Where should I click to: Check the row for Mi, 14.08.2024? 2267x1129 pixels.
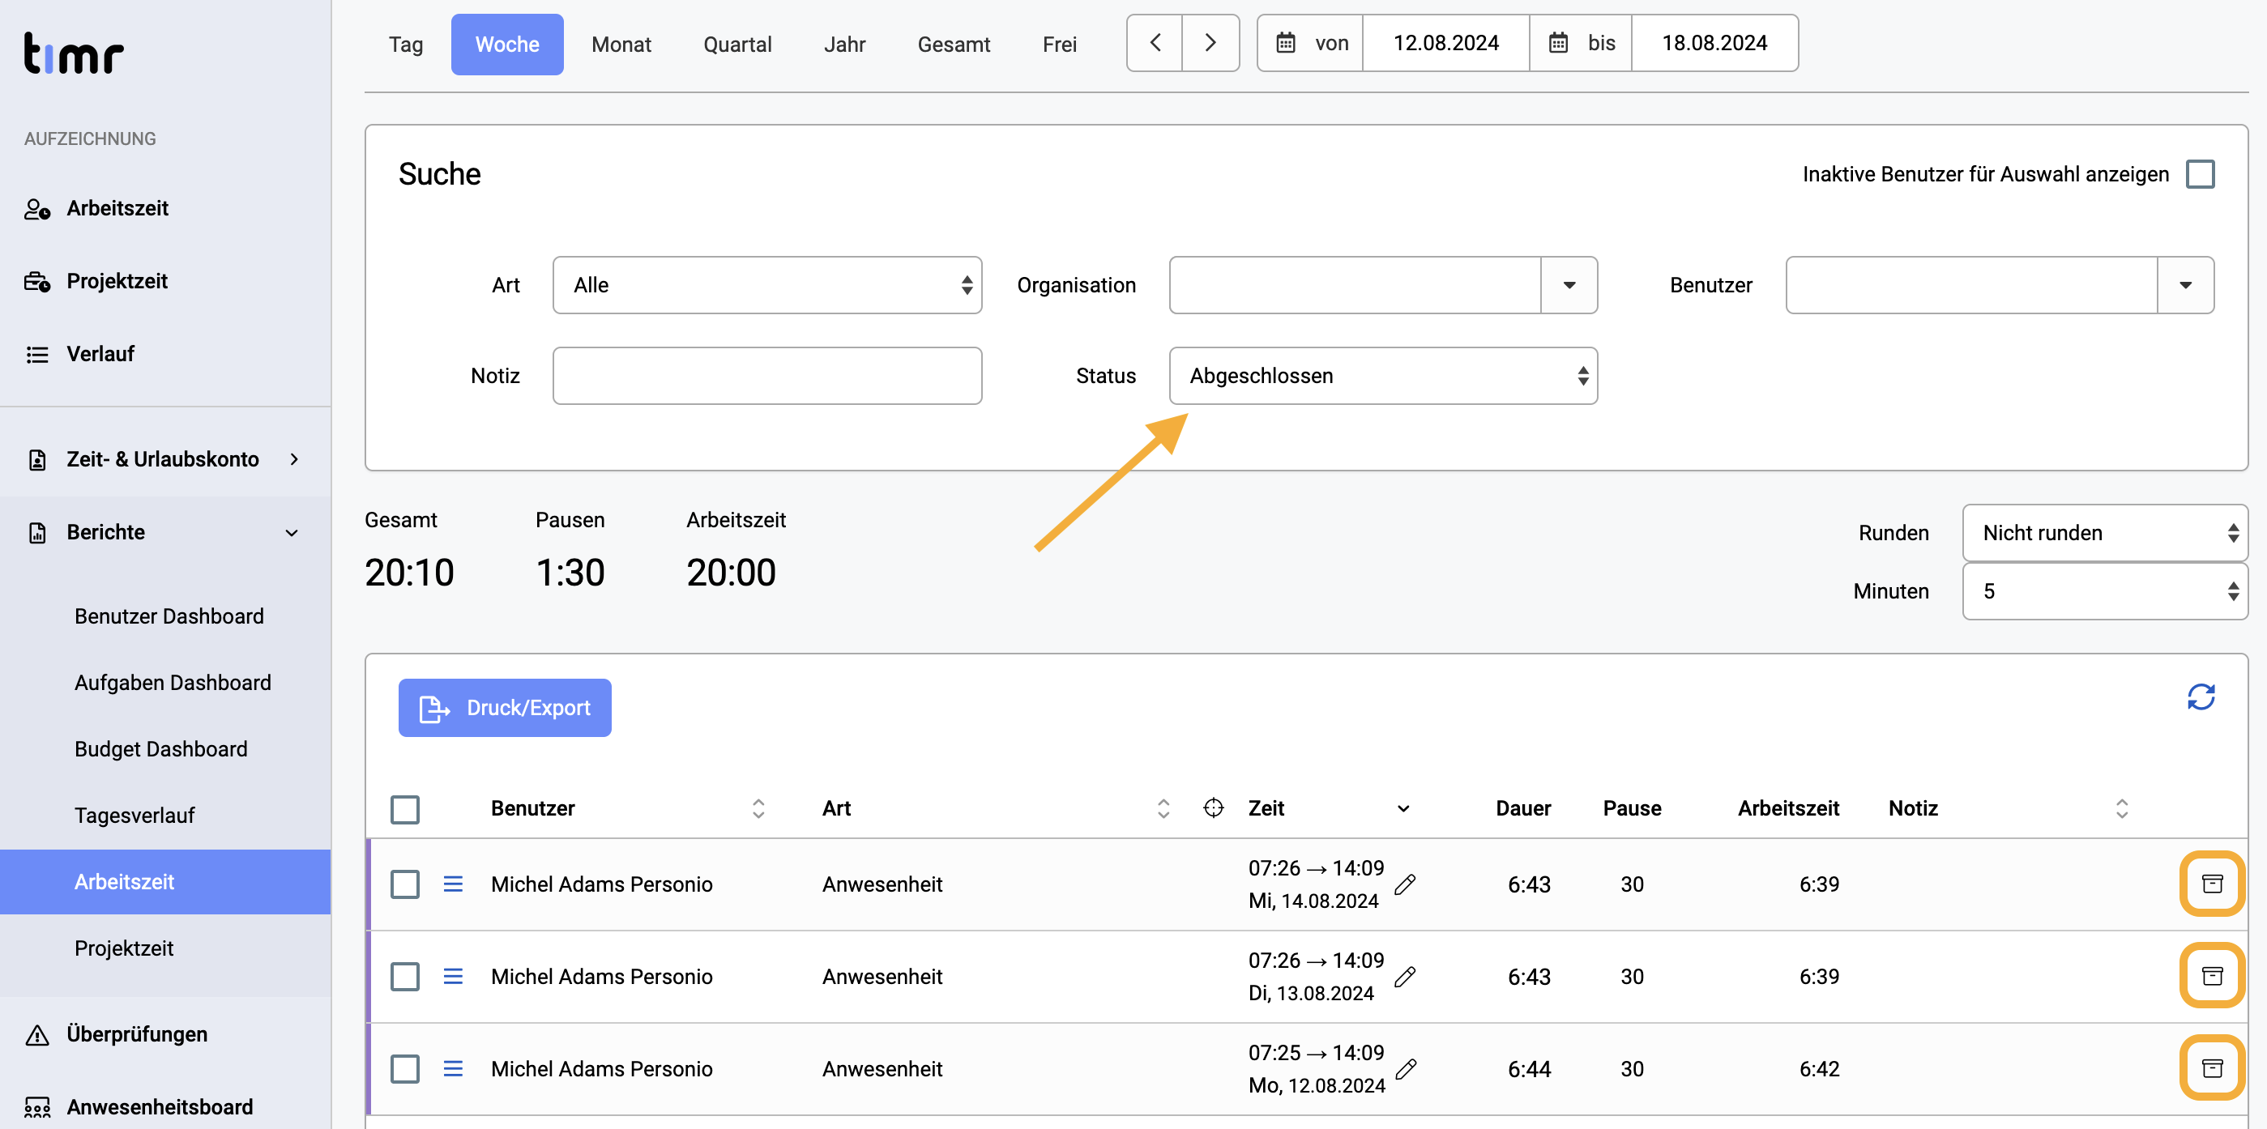[405, 884]
